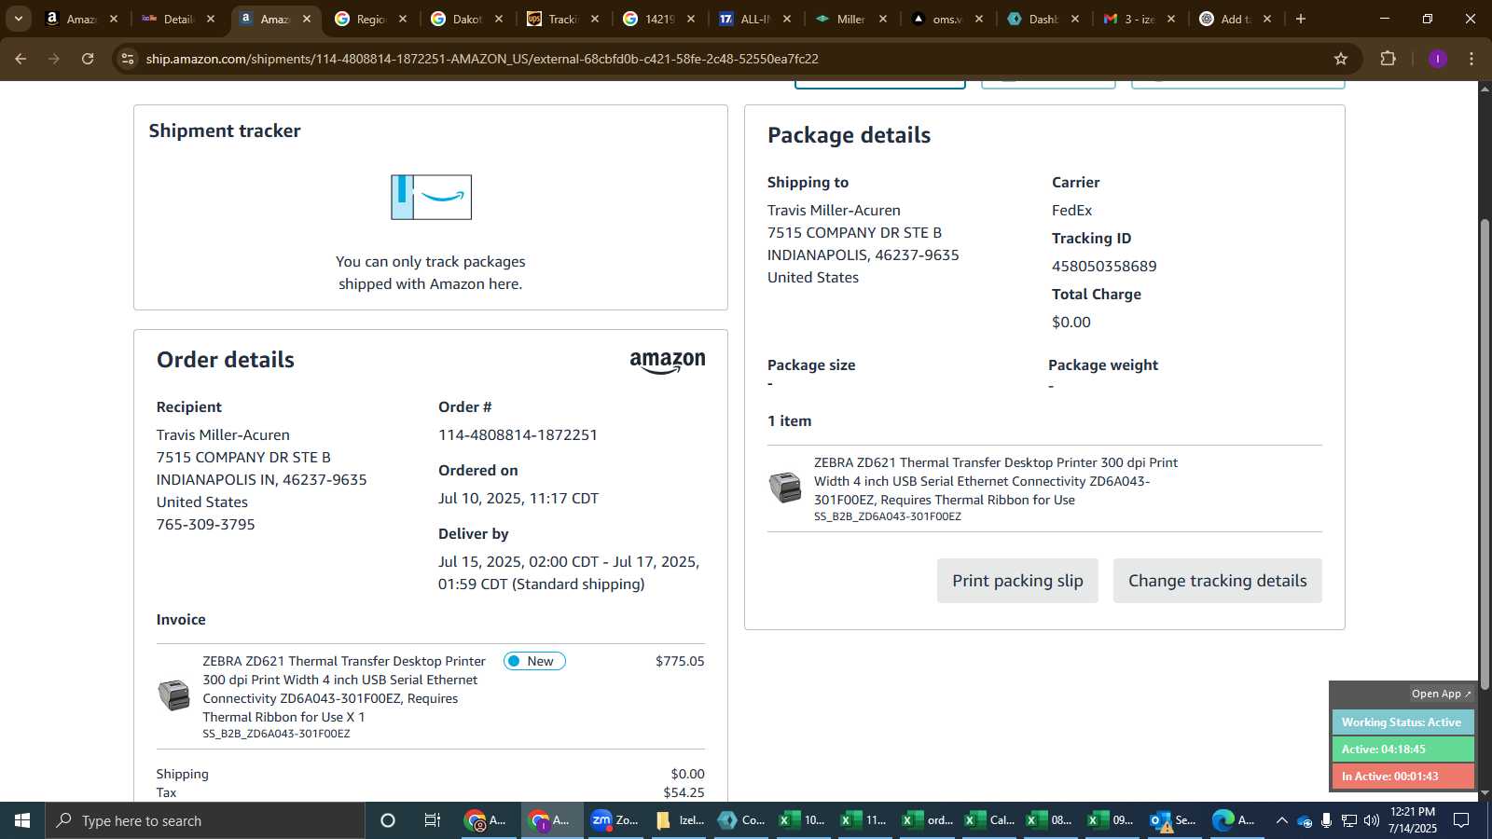Screen dimensions: 1492x839
Task: Open the Edge browser on taskbar
Action: 1234,820
